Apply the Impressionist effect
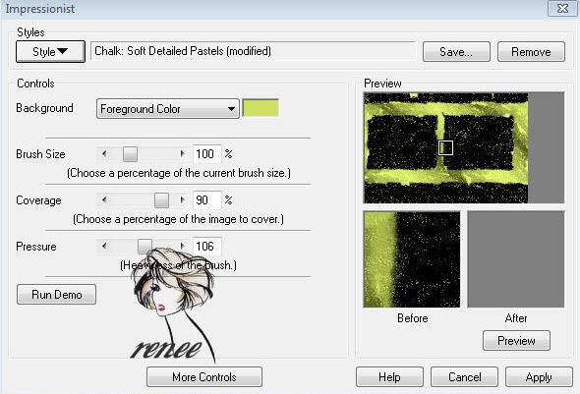The width and height of the screenshot is (580, 394). pos(539,377)
